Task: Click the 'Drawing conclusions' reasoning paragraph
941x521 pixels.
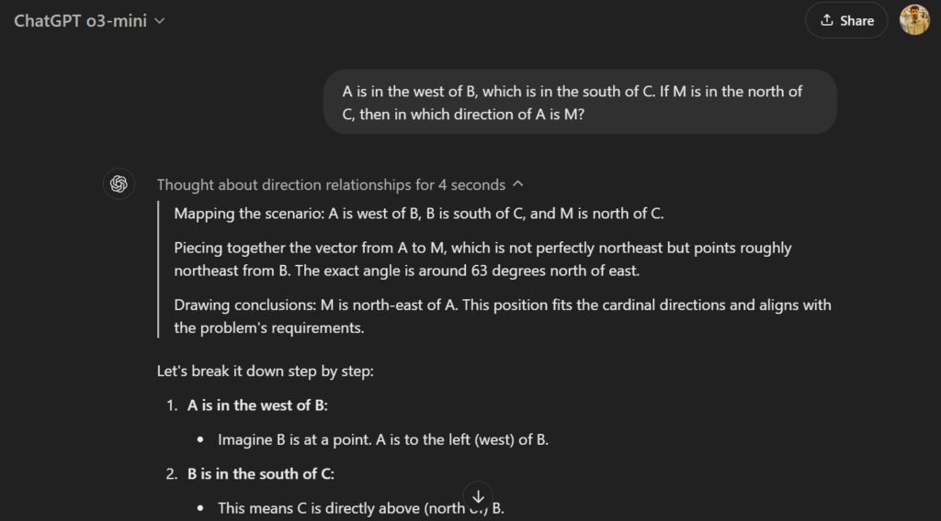Action: (503, 316)
